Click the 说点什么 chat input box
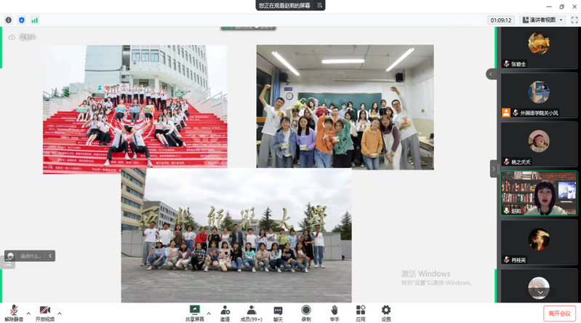 [31, 256]
